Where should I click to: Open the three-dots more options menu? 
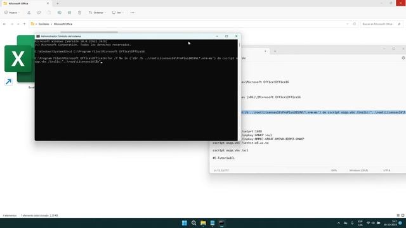point(133,13)
